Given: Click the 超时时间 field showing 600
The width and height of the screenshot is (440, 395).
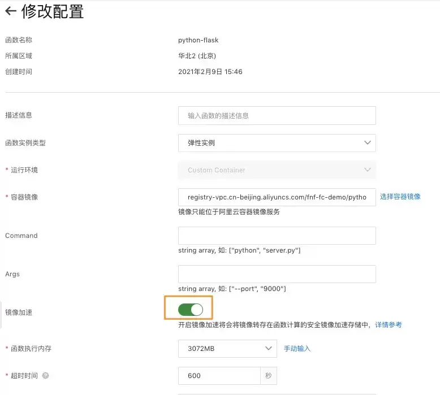Looking at the screenshot, I should pyautogui.click(x=219, y=376).
